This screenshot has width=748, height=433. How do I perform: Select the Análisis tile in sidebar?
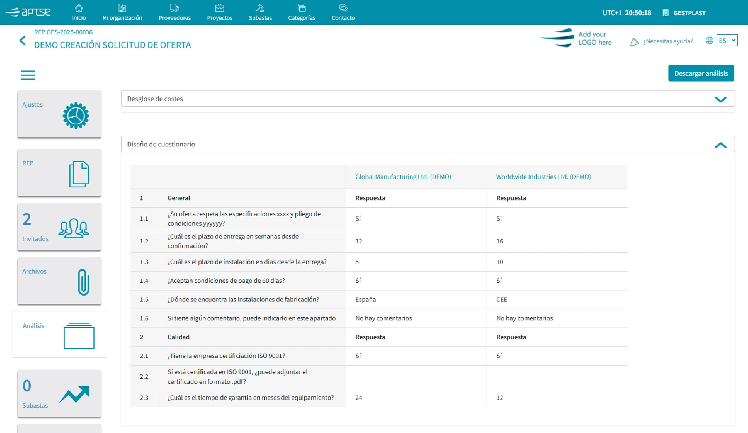(59, 335)
